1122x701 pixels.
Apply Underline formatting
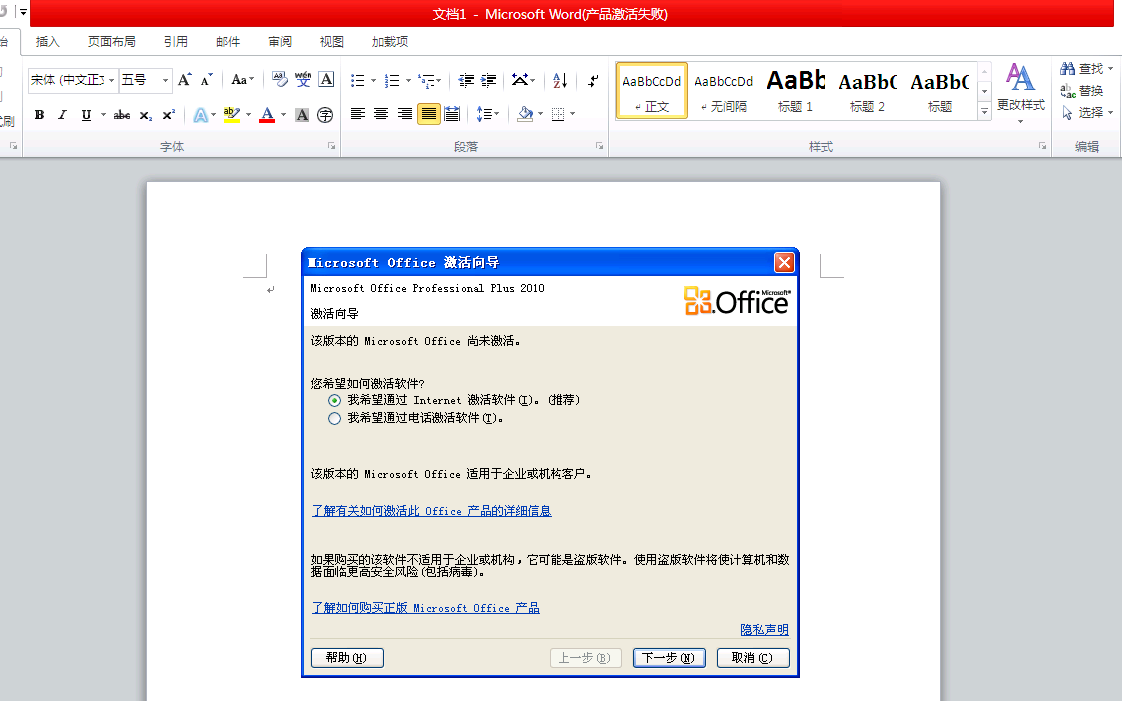(x=86, y=115)
